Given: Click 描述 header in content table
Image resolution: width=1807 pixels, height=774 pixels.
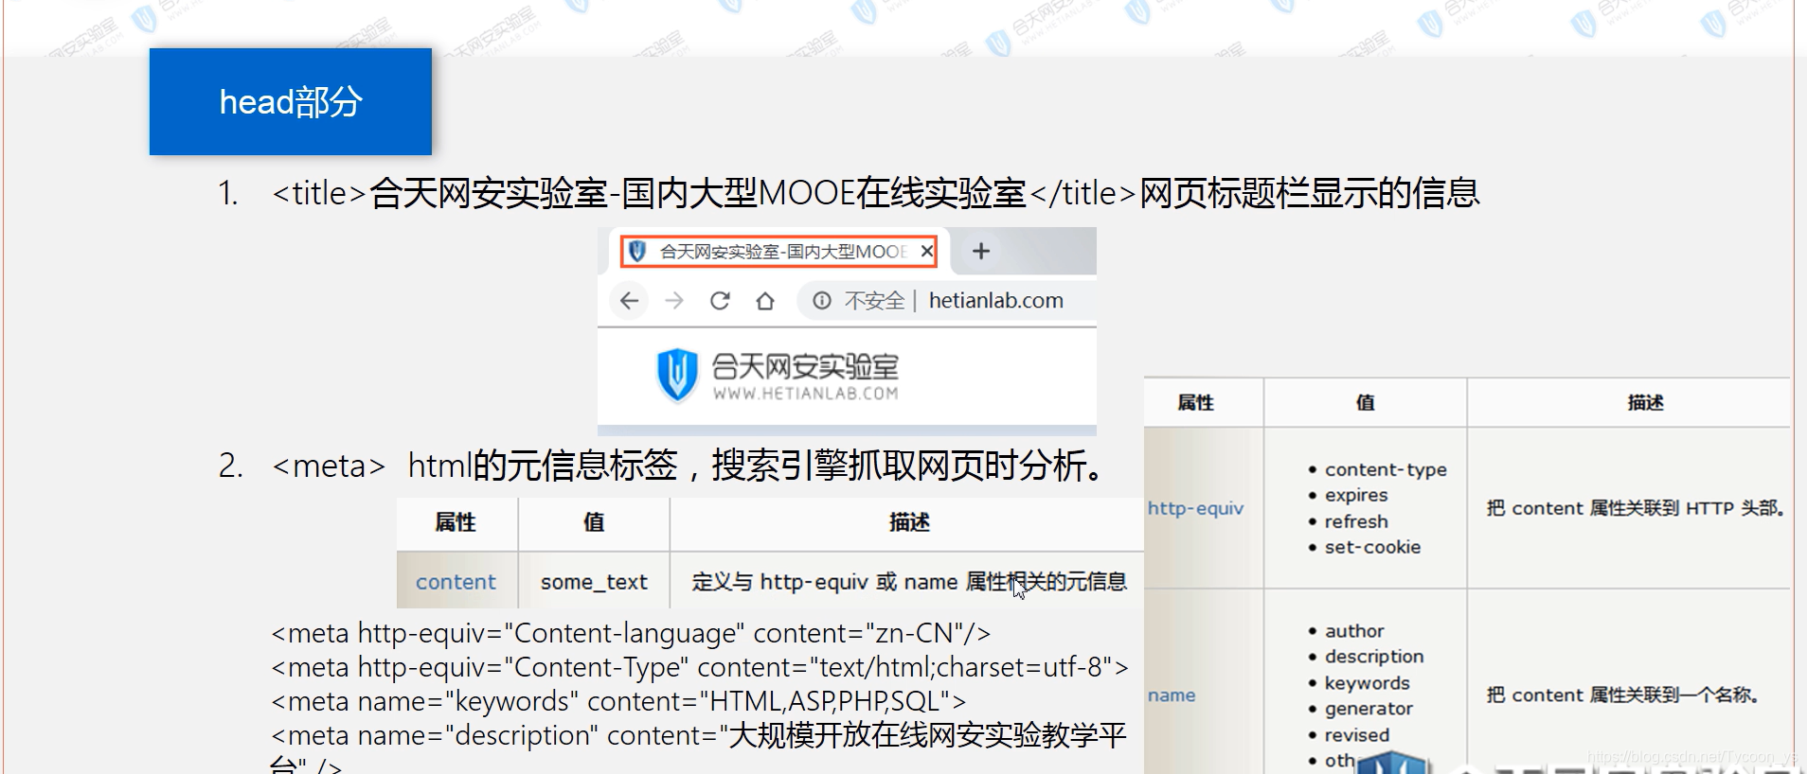Looking at the screenshot, I should 909,522.
